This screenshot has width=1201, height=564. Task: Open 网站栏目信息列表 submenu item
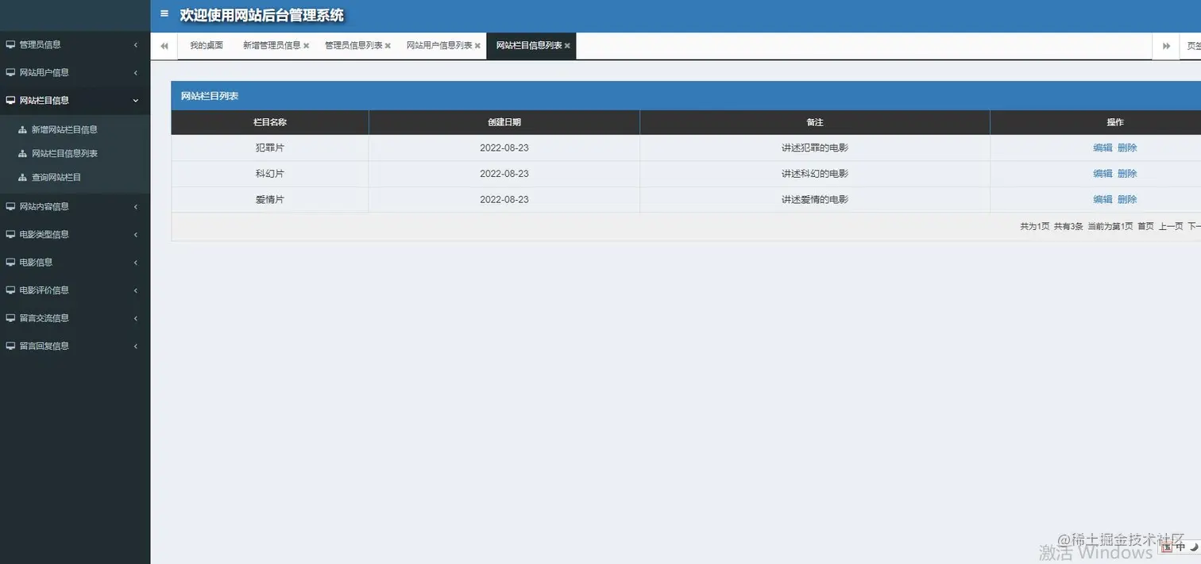pos(64,153)
